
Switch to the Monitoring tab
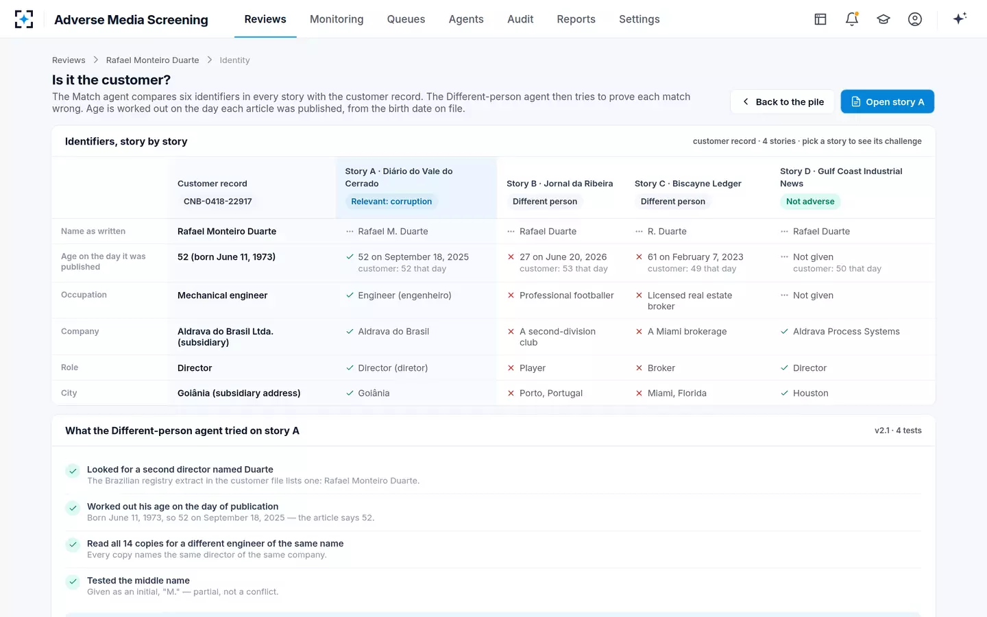[337, 19]
